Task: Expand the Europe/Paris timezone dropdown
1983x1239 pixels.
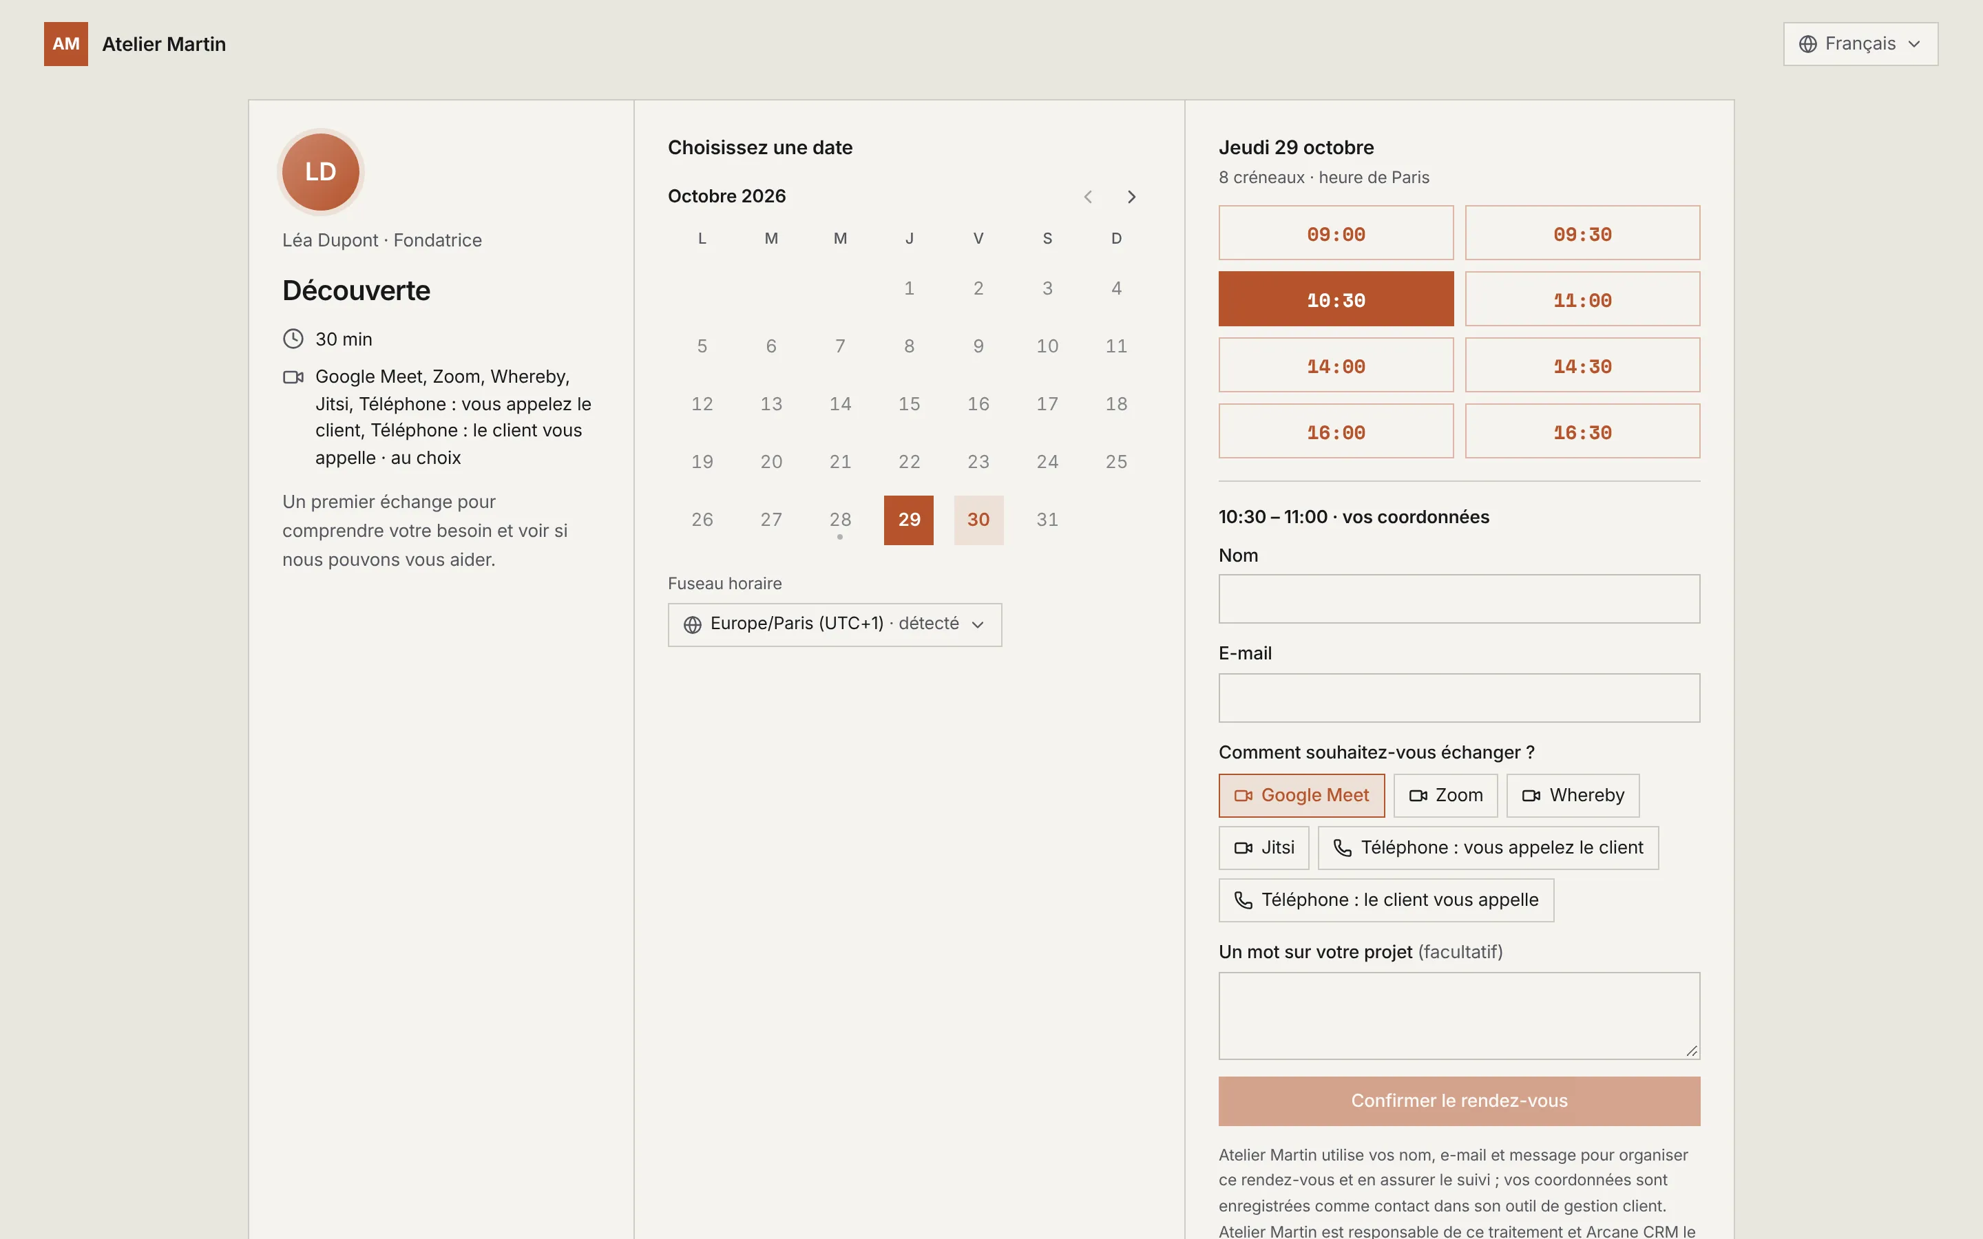Action: click(835, 624)
